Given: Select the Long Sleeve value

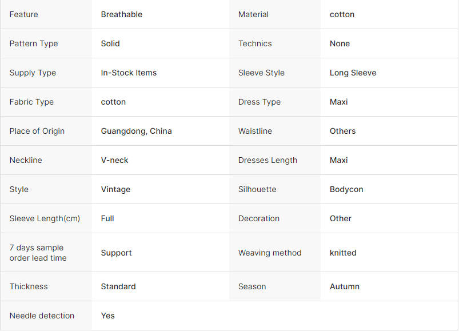Looking at the screenshot, I should click(x=353, y=73).
